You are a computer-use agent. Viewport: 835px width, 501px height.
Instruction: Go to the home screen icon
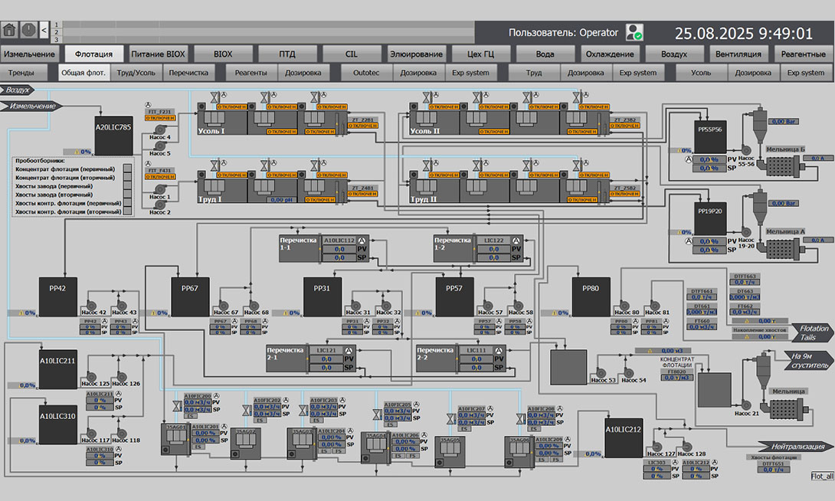(x=10, y=30)
